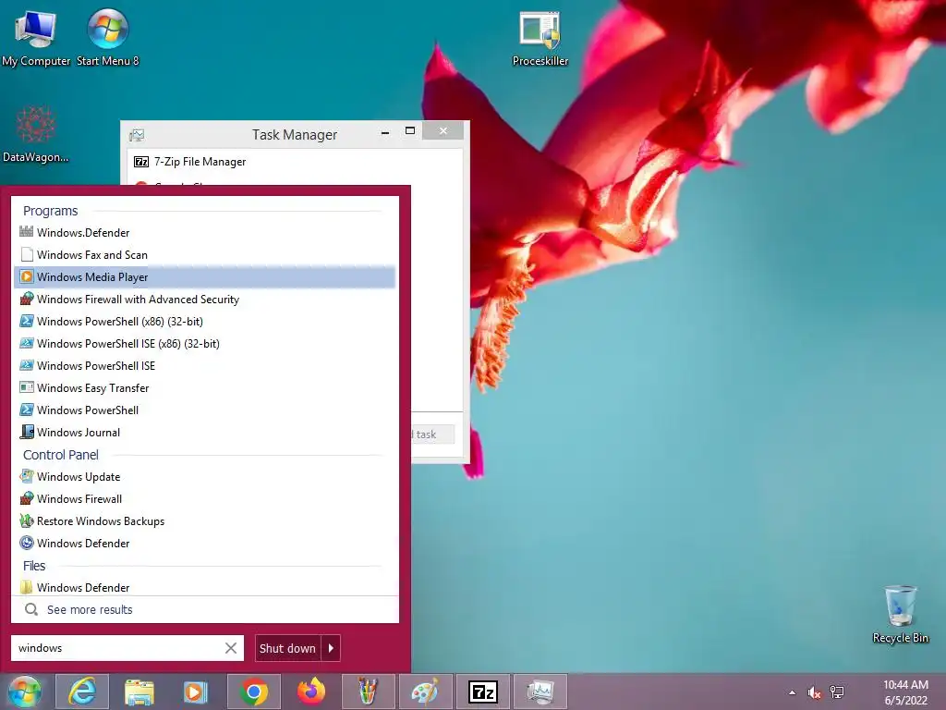Switch to 7-Zip on taskbar

point(482,692)
